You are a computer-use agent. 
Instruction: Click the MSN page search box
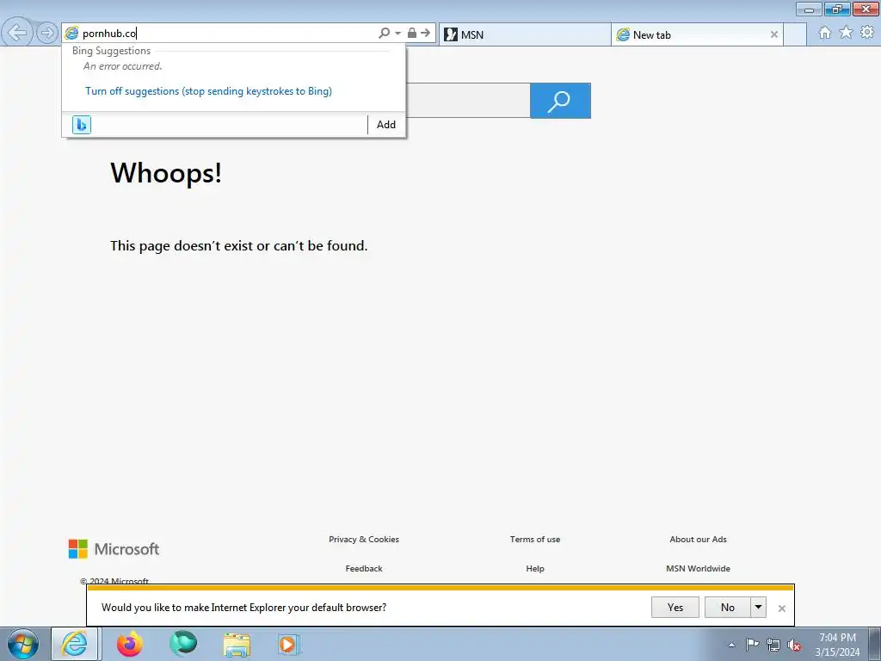click(467, 101)
